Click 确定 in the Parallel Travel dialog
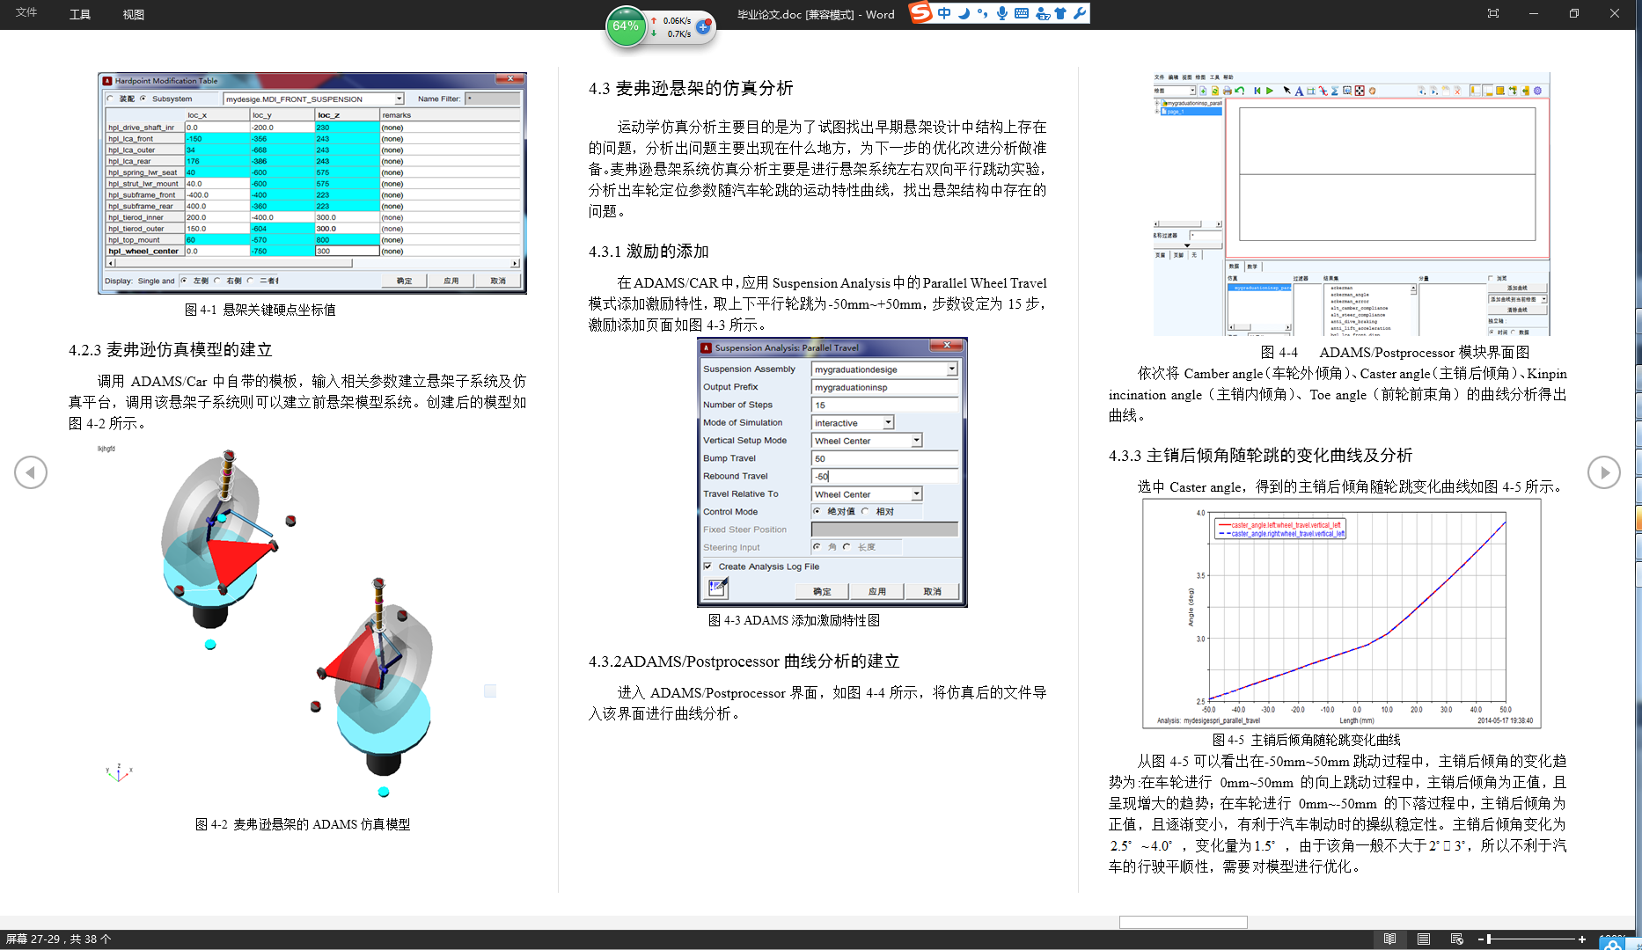 tap(822, 591)
